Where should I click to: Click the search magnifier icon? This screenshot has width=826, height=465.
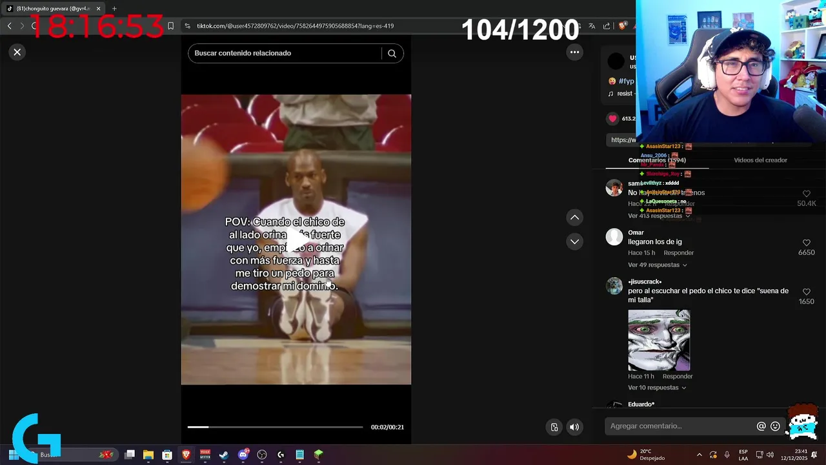point(392,54)
